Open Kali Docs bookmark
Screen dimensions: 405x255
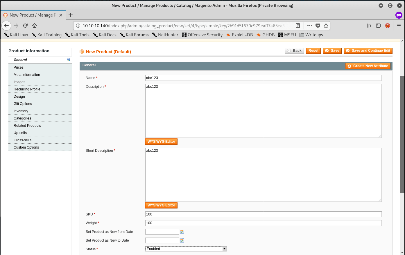point(105,35)
